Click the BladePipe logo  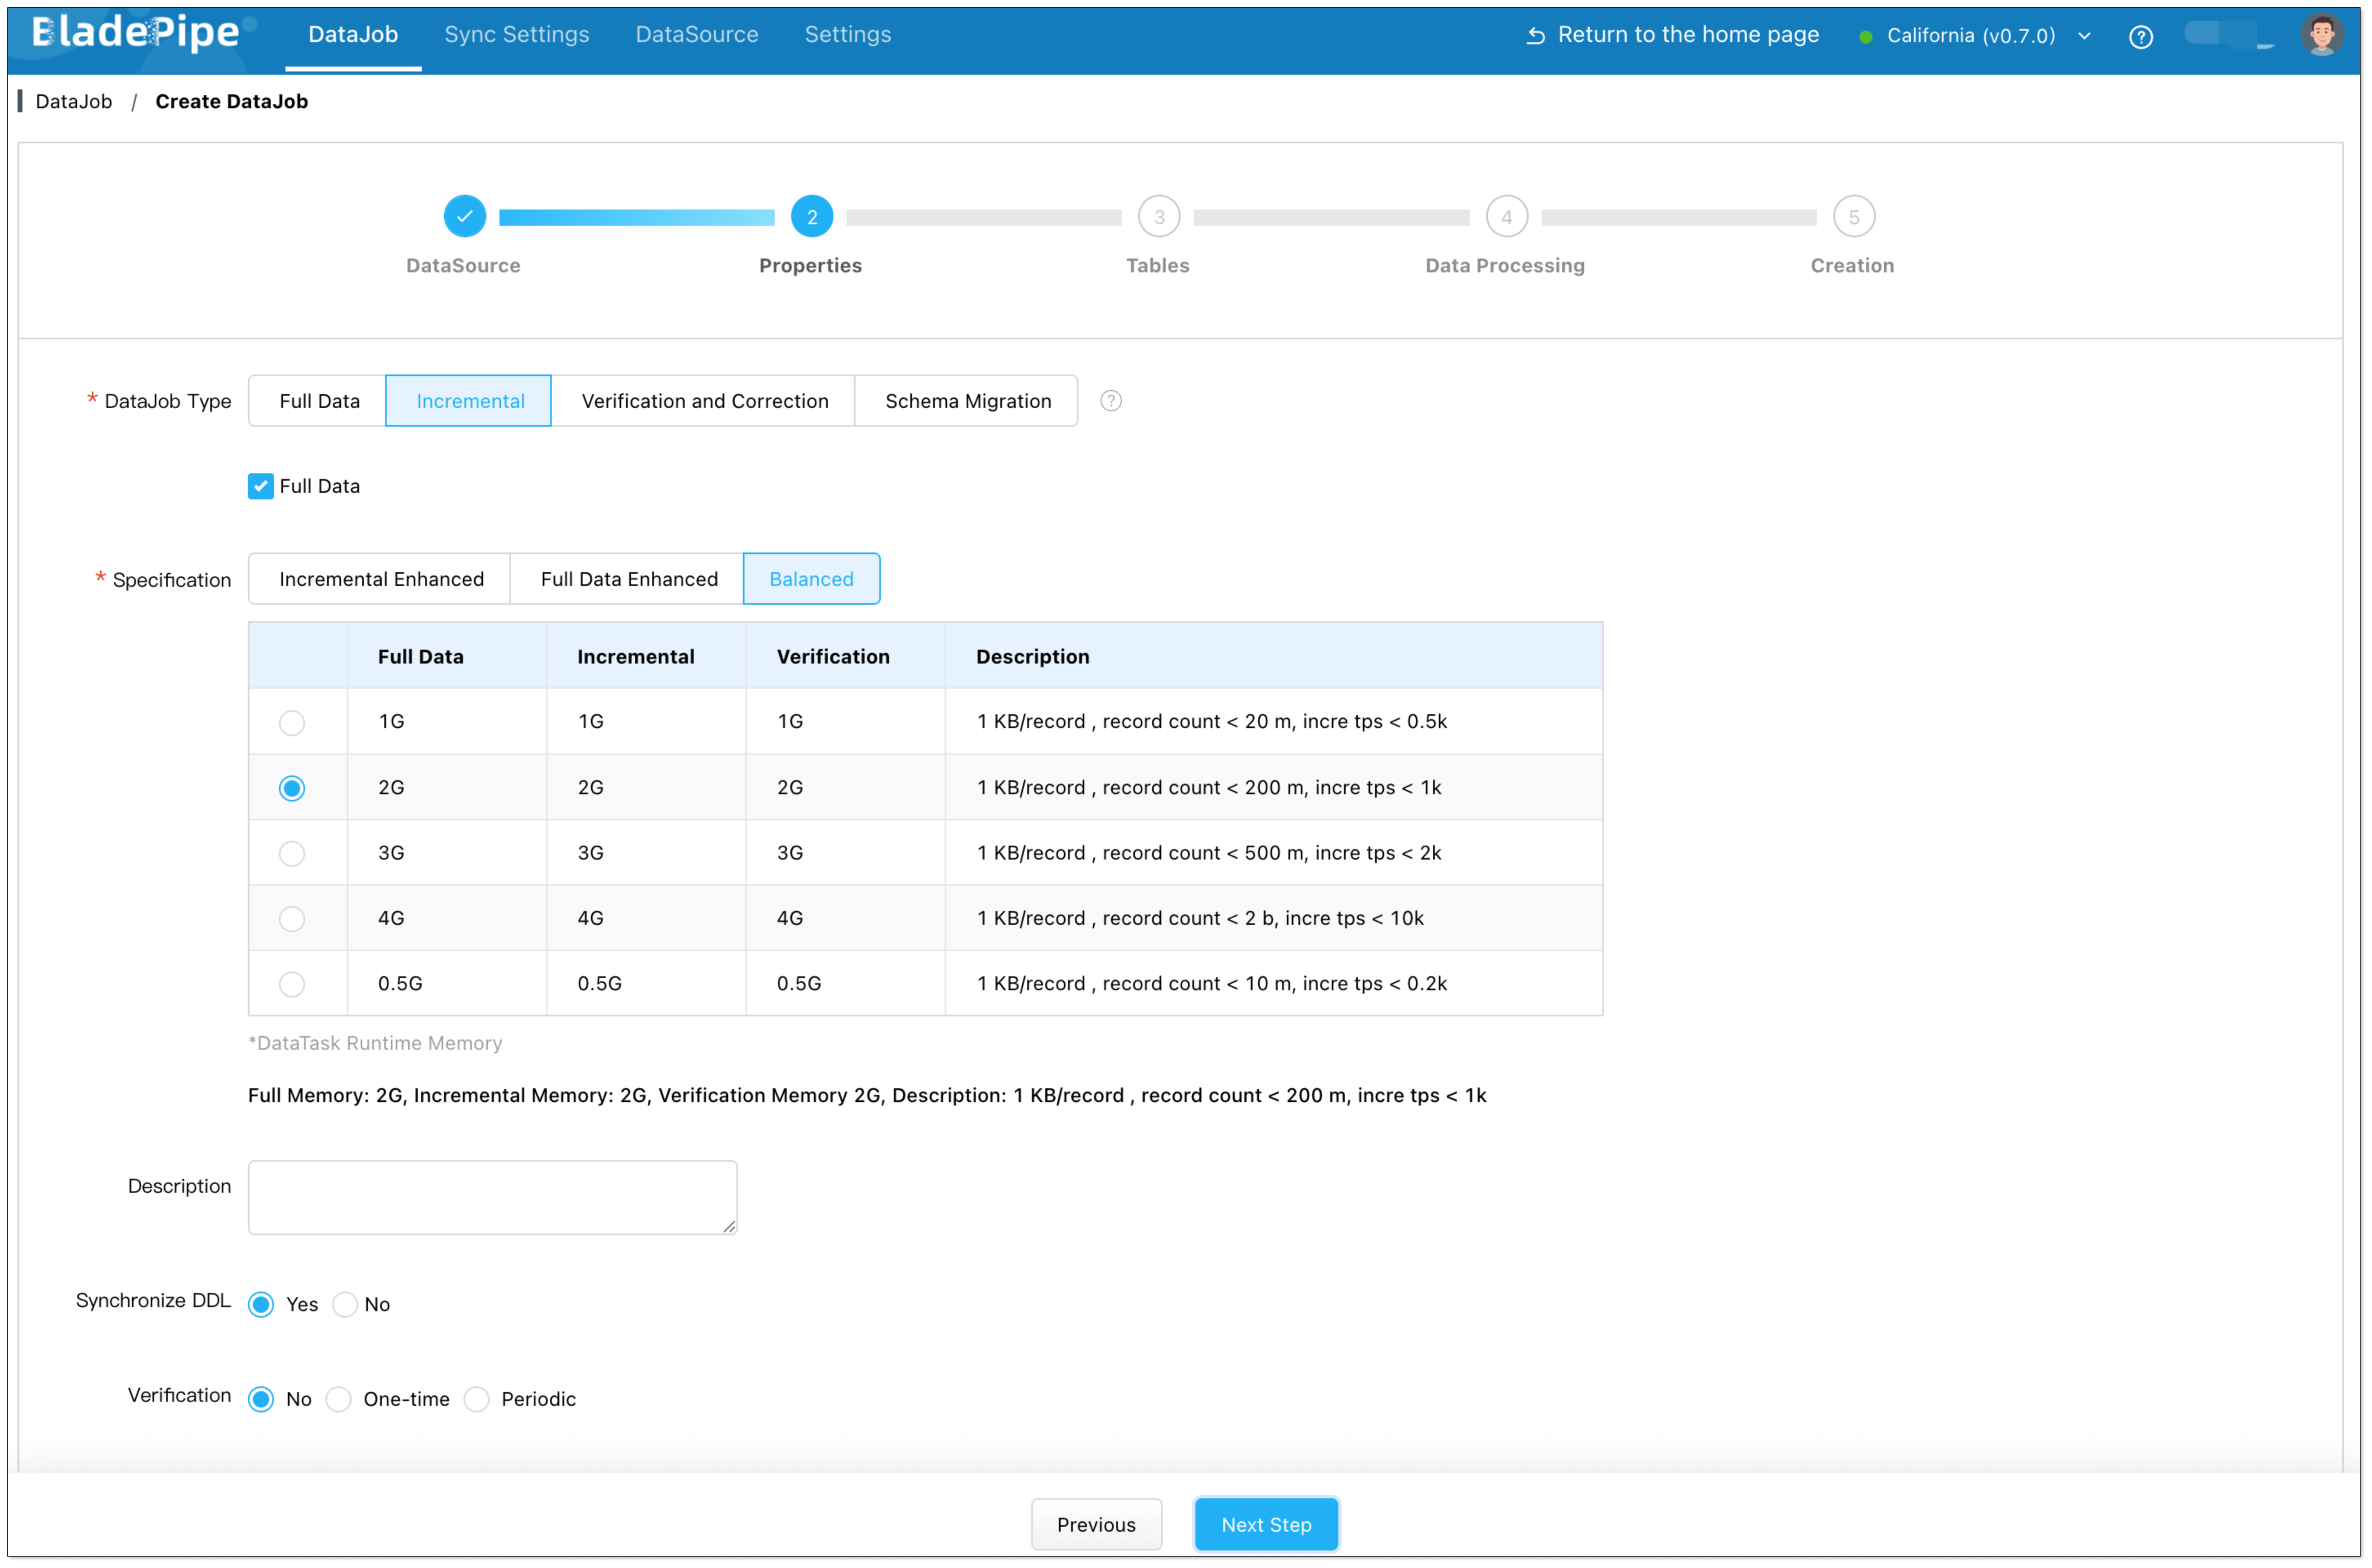136,33
